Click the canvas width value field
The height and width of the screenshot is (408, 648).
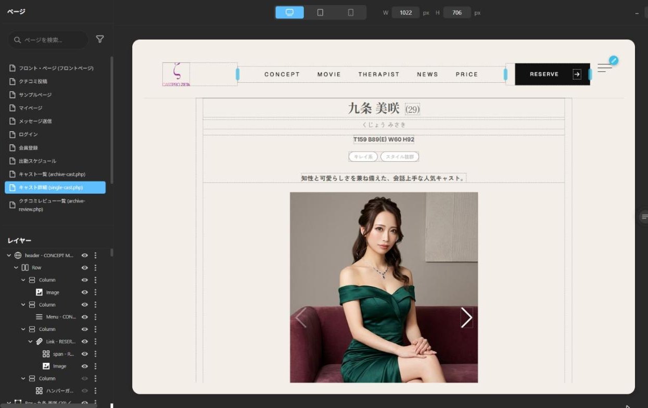405,12
